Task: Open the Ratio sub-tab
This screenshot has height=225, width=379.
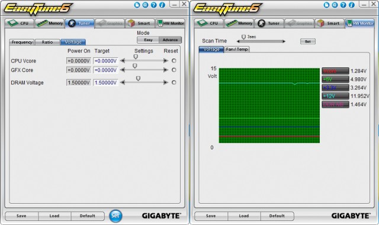Action: (x=47, y=42)
